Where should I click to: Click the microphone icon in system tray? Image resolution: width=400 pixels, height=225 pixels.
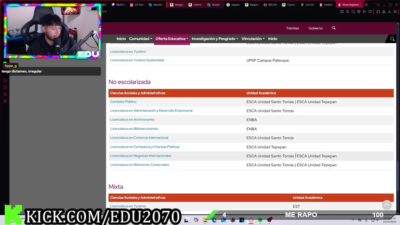click(x=366, y=220)
